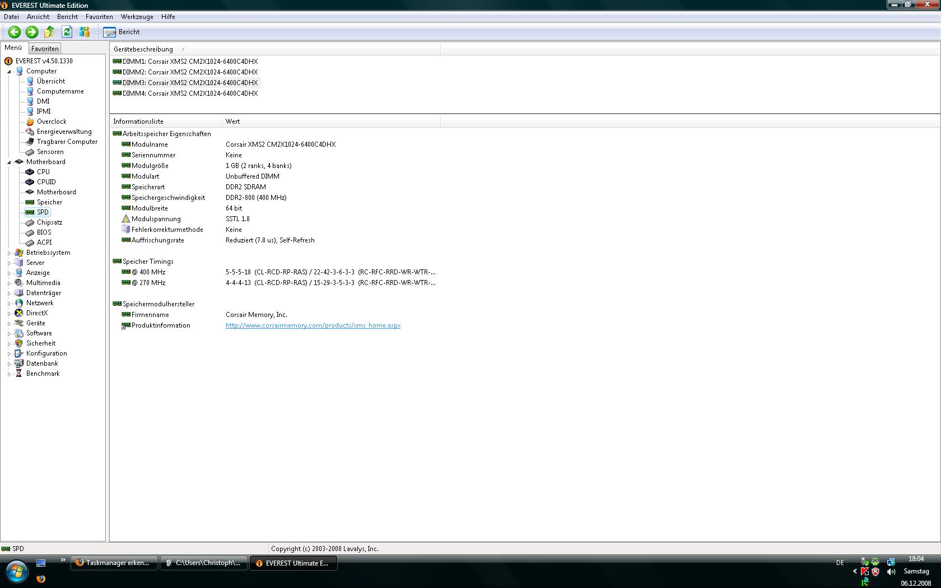Click the volume speaker tray icon
Viewport: 941px width, 588px height.
(891, 572)
